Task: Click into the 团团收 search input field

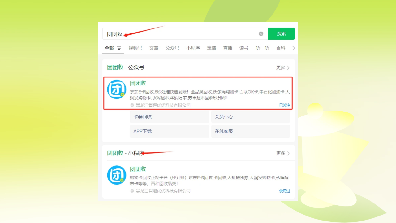Action: pyautogui.click(x=185, y=34)
